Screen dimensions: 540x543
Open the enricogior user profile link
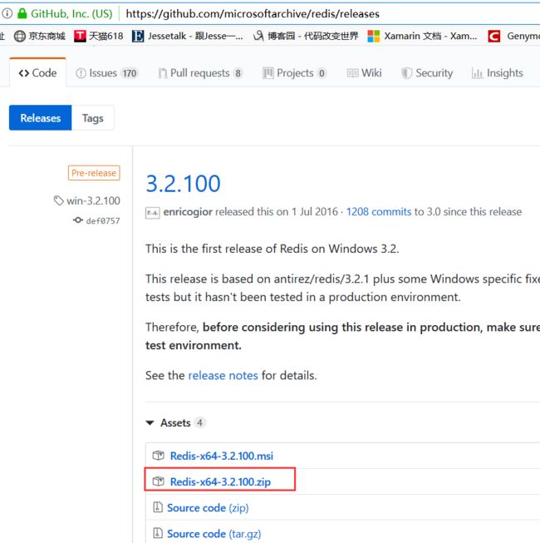tap(188, 211)
